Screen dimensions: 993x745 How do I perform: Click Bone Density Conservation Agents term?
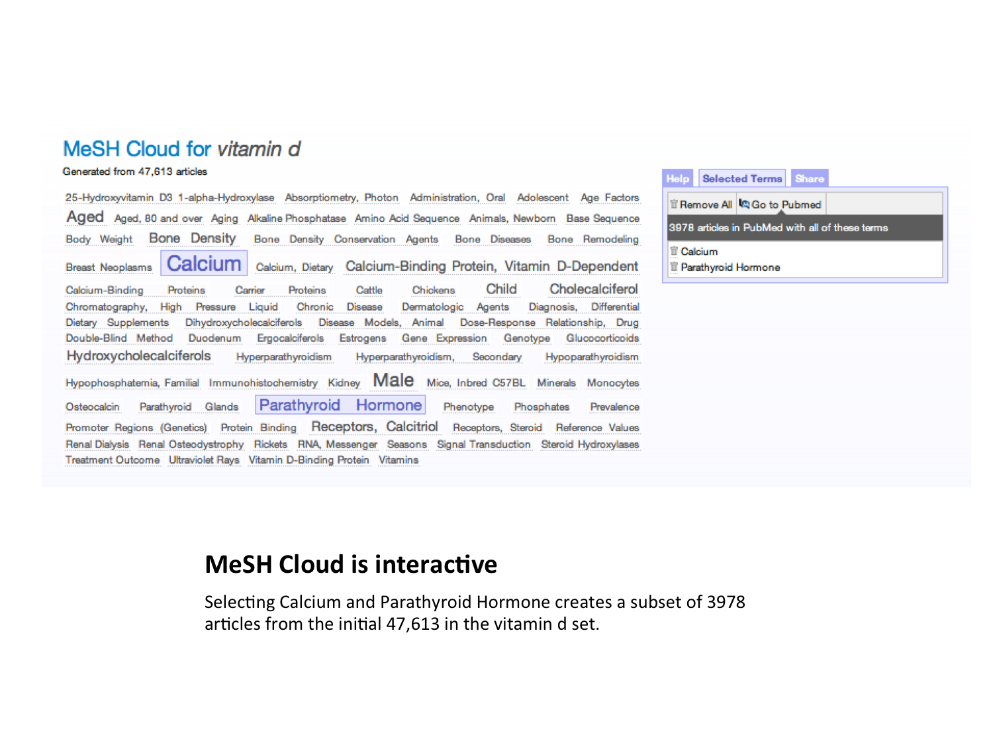point(346,239)
